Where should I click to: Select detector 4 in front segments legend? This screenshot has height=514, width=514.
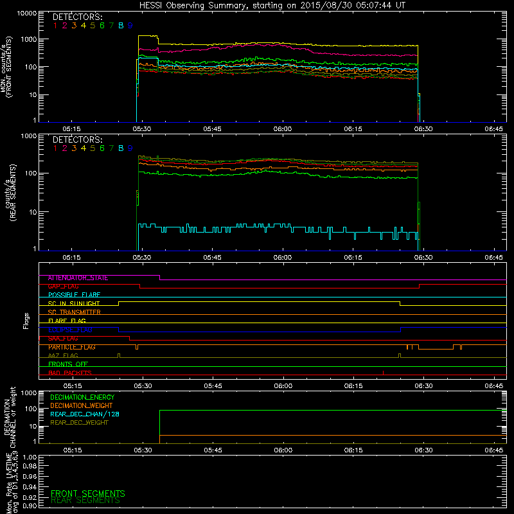coord(84,26)
